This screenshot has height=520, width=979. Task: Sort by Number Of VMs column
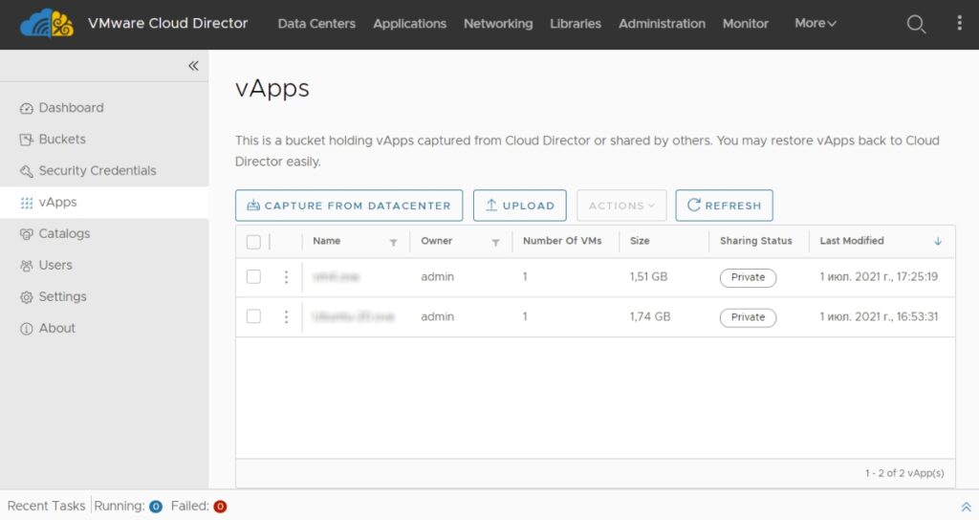coord(562,241)
